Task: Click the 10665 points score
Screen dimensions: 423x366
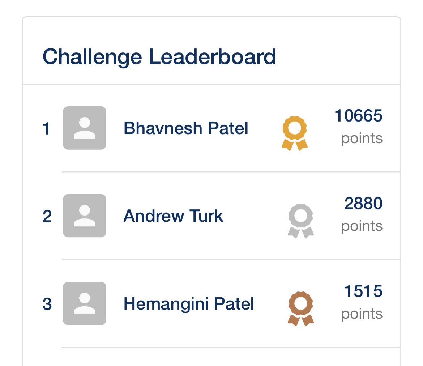Action: 358,116
